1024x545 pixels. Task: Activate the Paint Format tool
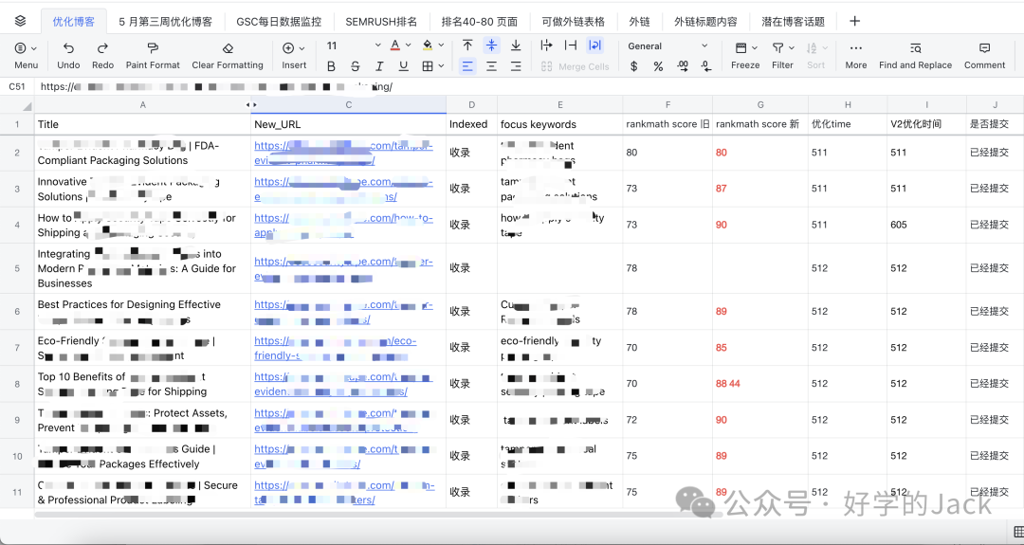153,56
